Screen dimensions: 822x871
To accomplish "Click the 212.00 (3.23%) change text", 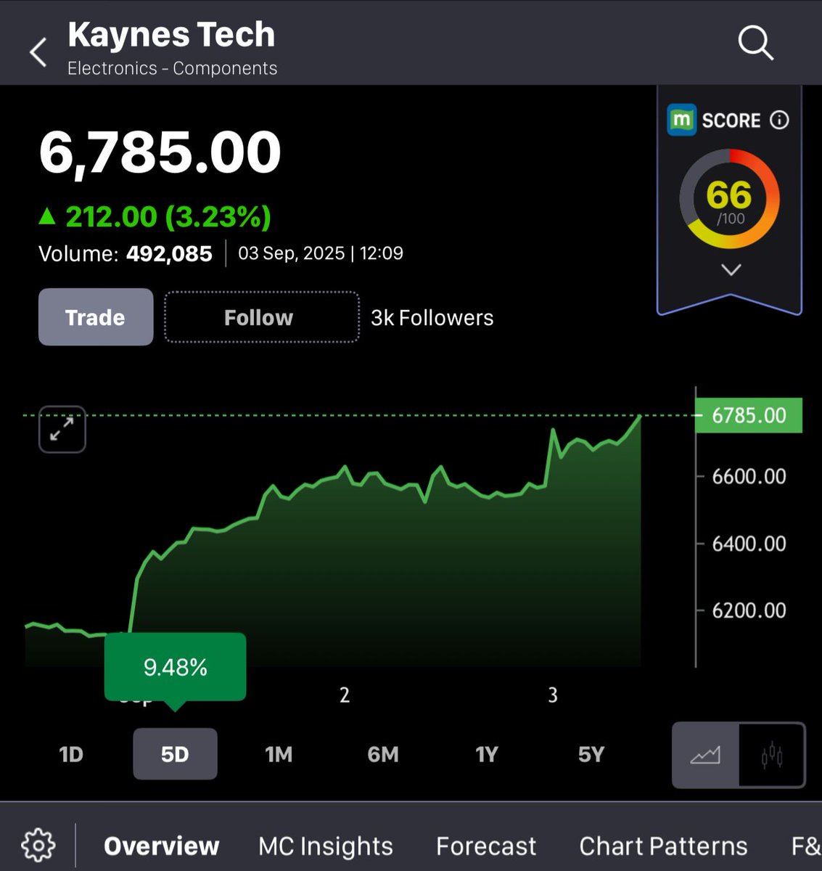I will [x=155, y=216].
